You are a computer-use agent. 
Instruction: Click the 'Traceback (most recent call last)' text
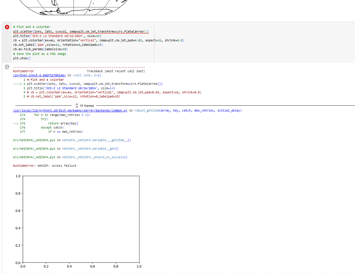tap(116, 71)
